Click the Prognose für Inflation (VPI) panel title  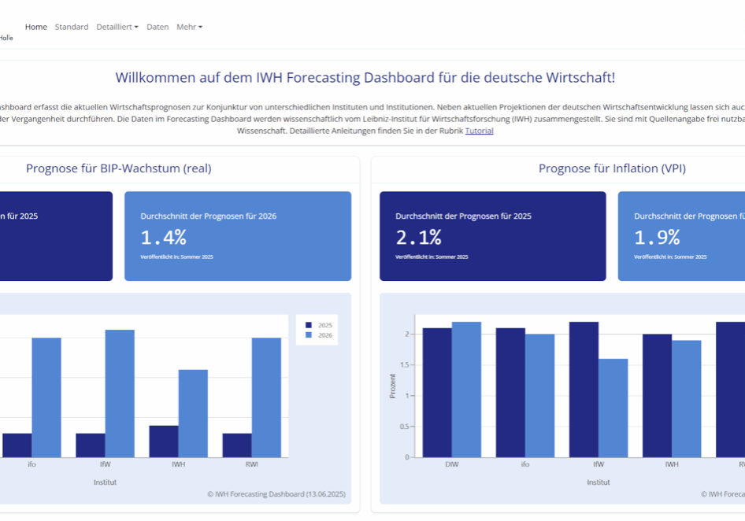[x=612, y=168]
